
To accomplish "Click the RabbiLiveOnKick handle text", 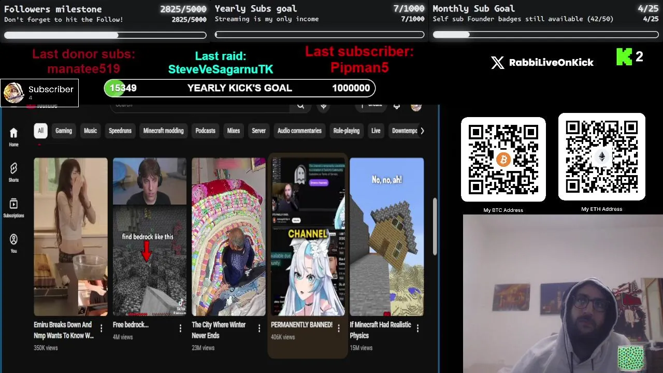I will [x=551, y=63].
